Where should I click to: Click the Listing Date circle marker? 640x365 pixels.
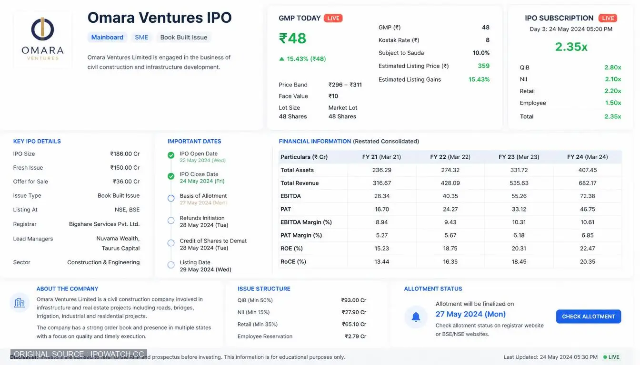click(x=171, y=265)
